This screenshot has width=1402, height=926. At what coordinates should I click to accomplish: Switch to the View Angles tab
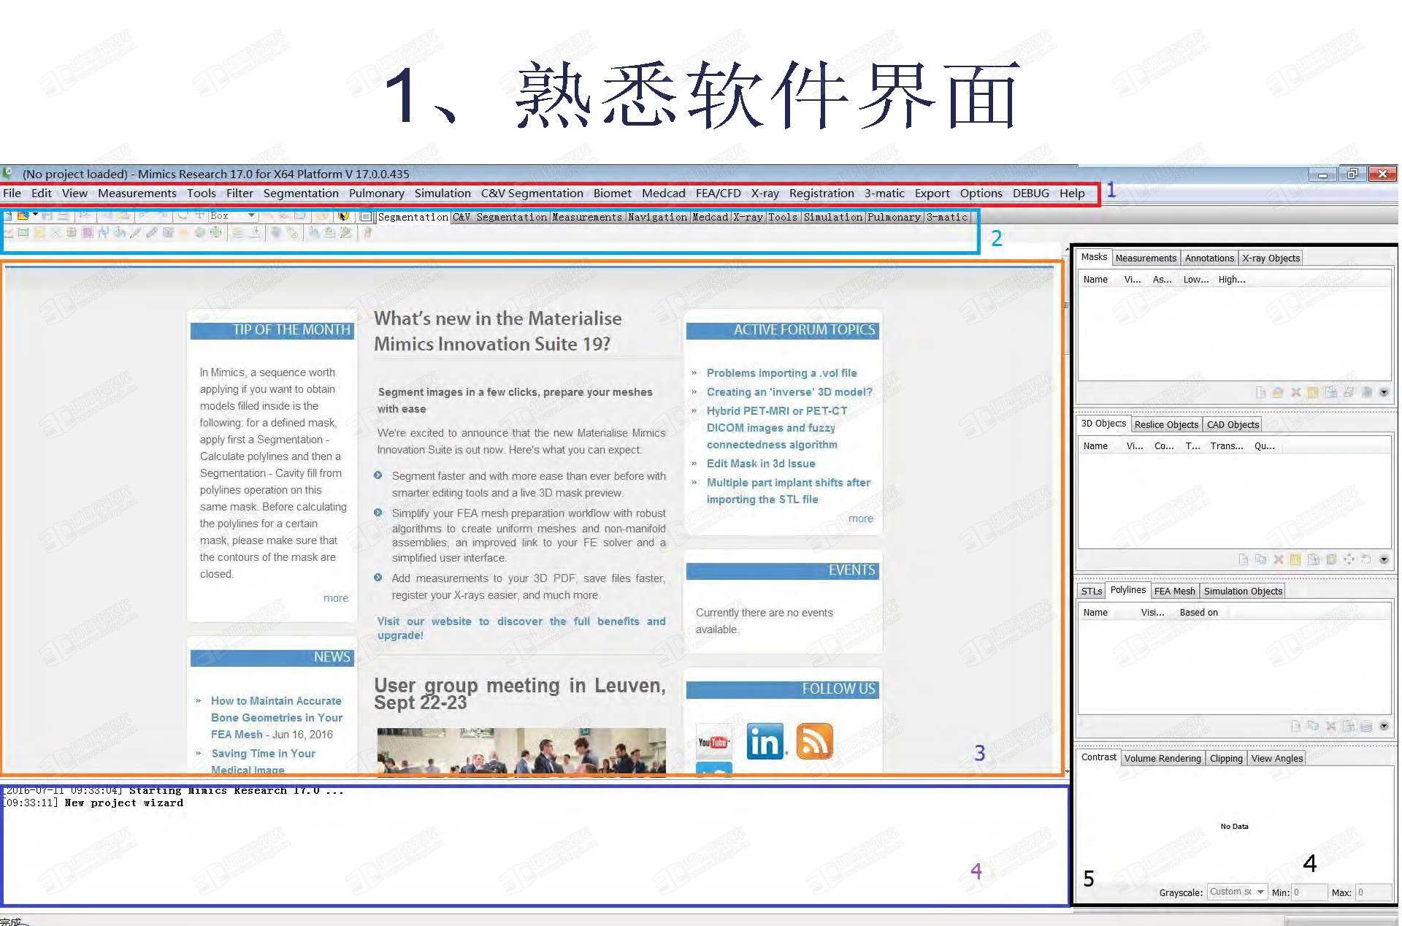coord(1276,758)
